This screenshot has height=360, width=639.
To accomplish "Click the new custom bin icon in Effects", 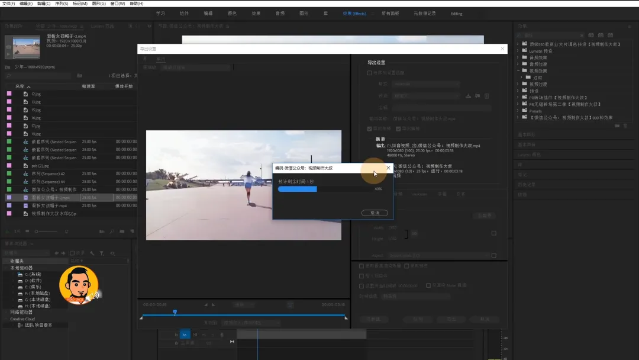I will click(x=617, y=126).
